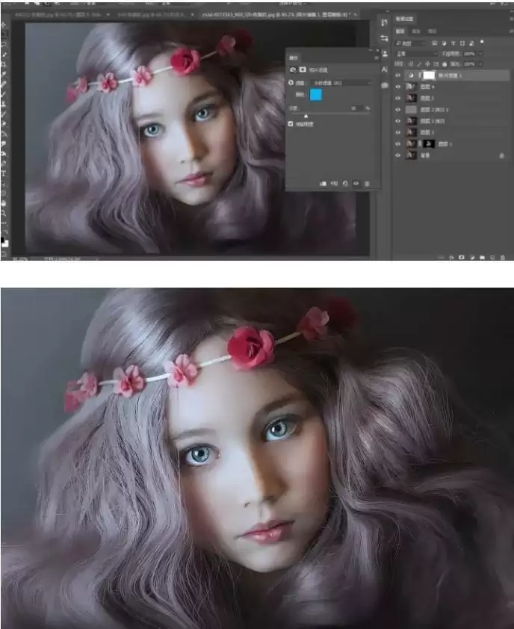The image size is (514, 629).
Task: Hide the bottom Background layer
Action: pyautogui.click(x=397, y=155)
